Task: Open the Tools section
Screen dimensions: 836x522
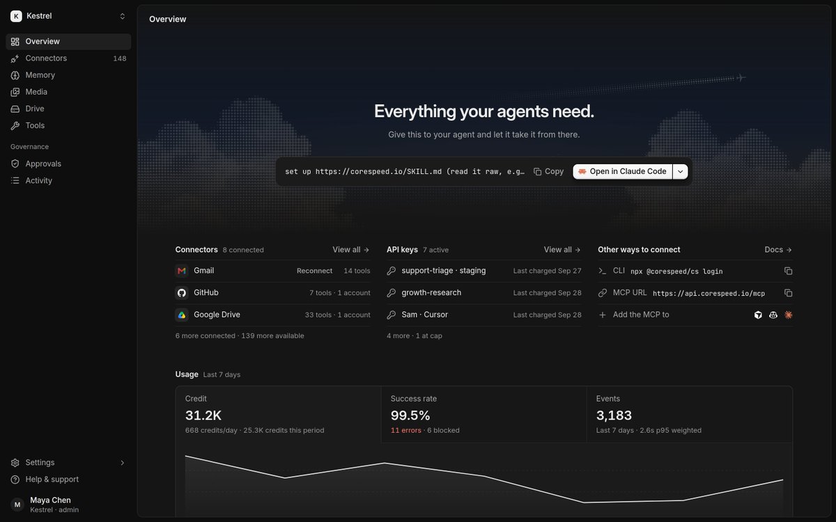Action: tap(68, 125)
